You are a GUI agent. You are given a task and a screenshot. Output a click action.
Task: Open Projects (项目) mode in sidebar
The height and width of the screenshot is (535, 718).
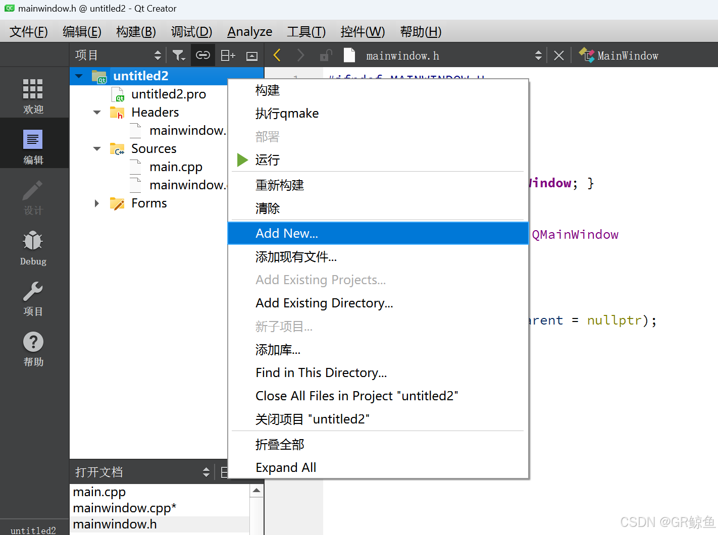33,298
